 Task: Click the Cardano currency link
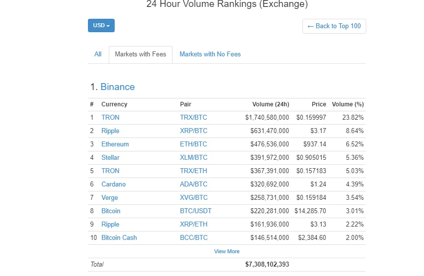click(x=113, y=184)
